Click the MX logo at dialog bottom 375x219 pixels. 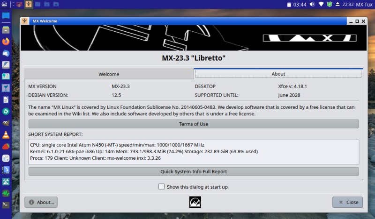click(195, 202)
